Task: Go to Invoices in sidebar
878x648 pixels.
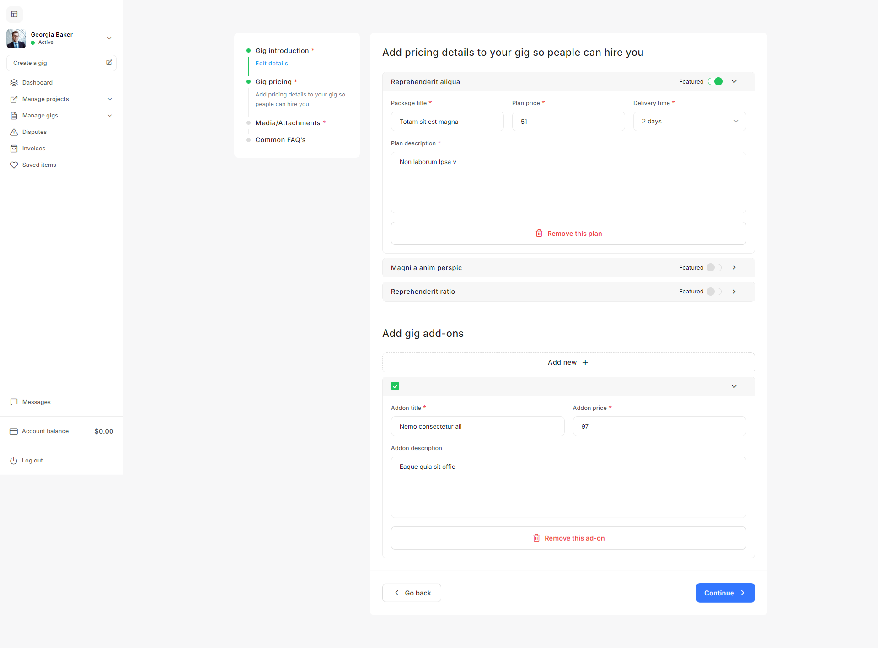Action: 34,149
